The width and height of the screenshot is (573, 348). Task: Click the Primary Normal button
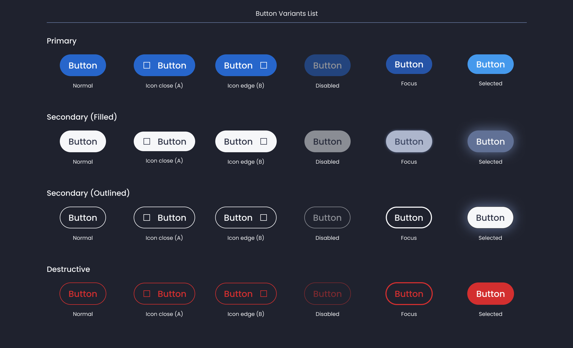[83, 65]
